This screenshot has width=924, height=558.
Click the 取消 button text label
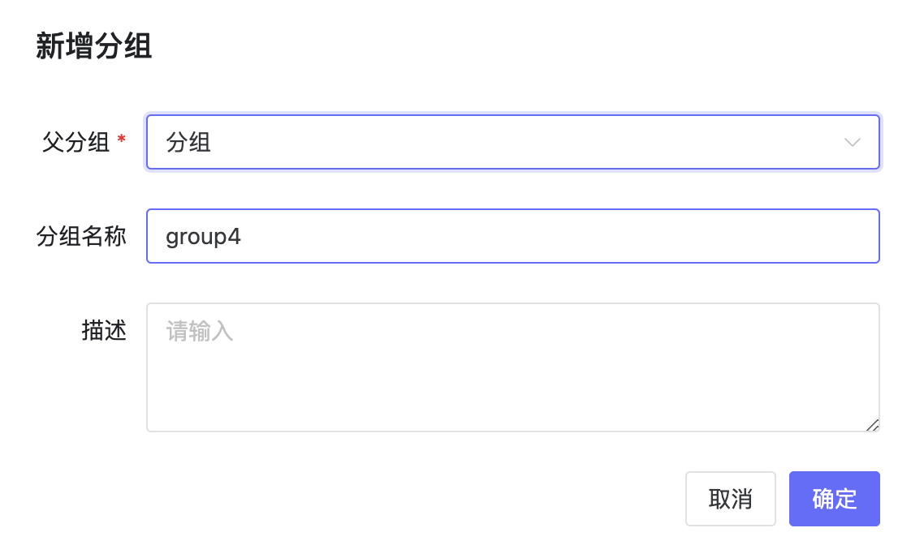[x=730, y=499]
